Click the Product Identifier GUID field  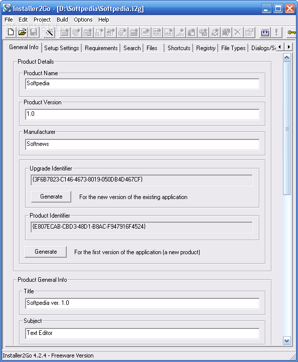tap(141, 227)
